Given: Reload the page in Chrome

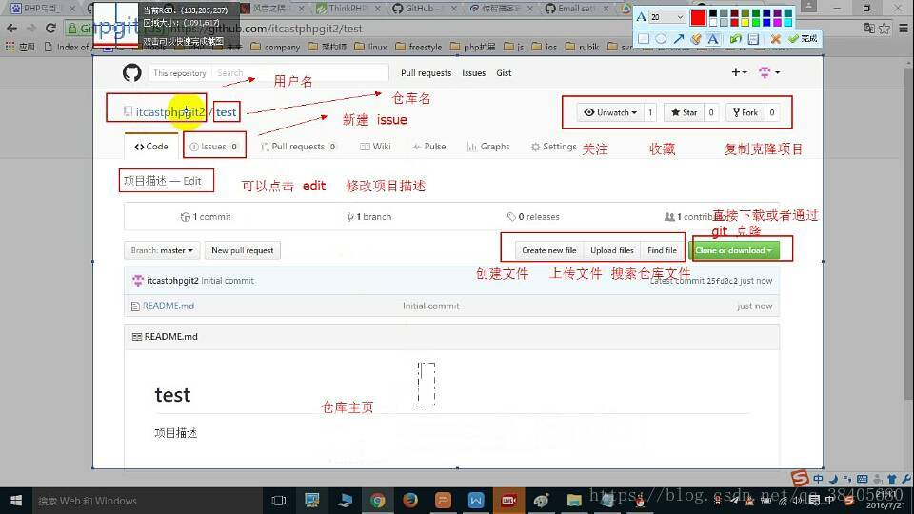Looking at the screenshot, I should coord(50,28).
